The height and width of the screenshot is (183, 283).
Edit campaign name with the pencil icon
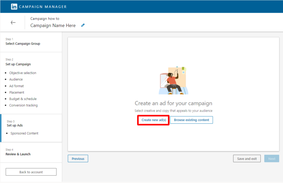coord(83,25)
